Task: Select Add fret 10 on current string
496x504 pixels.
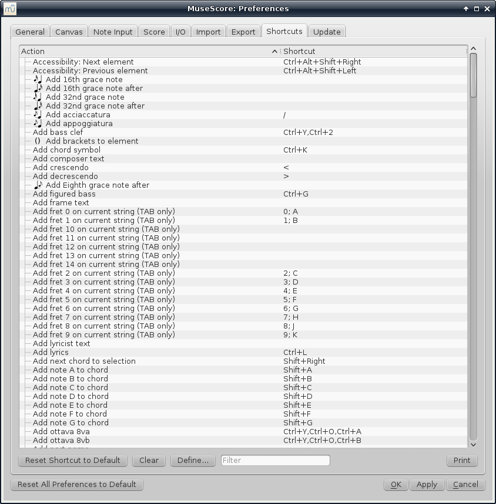Action: (x=243, y=229)
